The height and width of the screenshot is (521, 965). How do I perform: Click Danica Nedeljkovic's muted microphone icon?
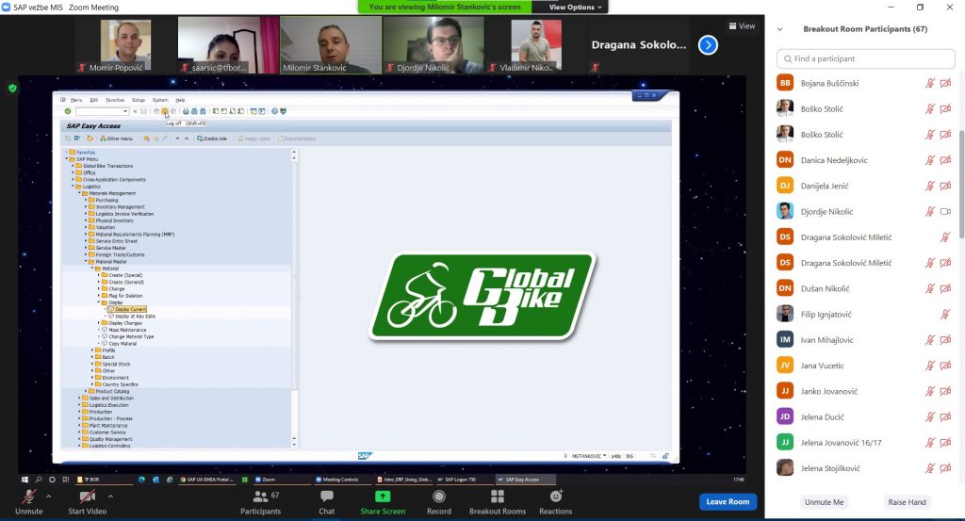930,160
